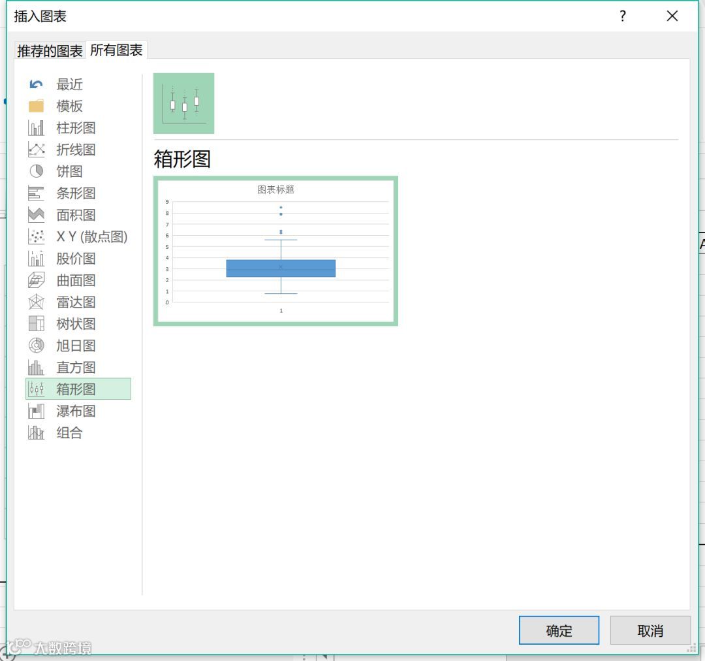The height and width of the screenshot is (661, 705).
Task: Click the 折线图 text label
Action: pos(76,150)
